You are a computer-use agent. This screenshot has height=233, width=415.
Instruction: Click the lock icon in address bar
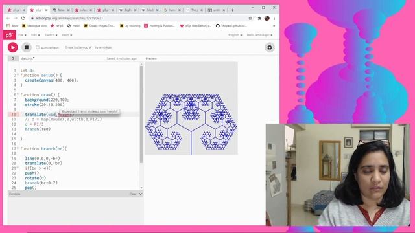point(32,18)
